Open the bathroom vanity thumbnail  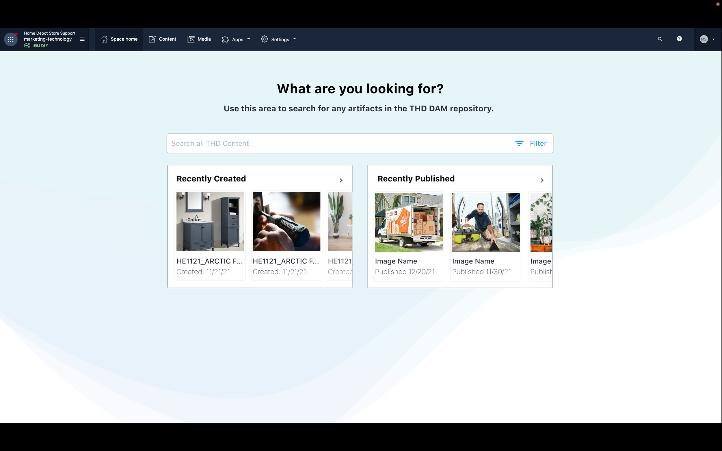210,221
